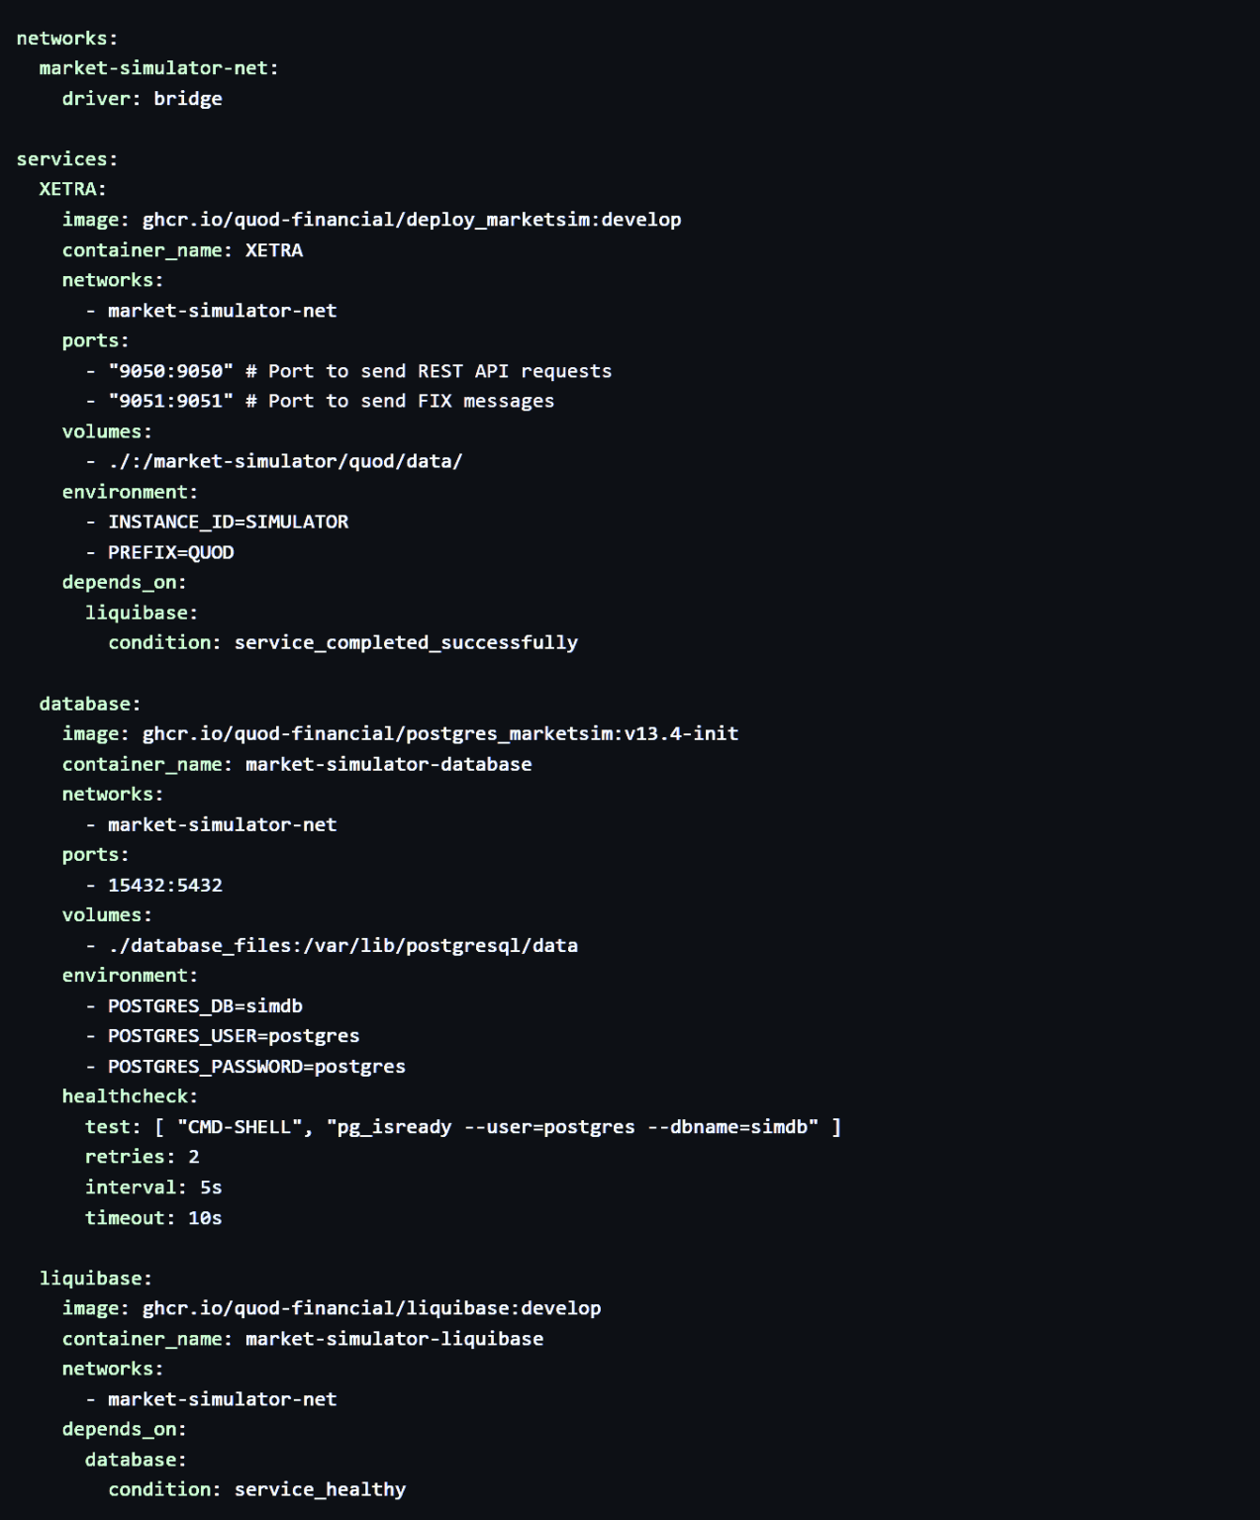The height and width of the screenshot is (1520, 1260).
Task: Click the 15432:5432 port mapping
Action: coord(164,885)
